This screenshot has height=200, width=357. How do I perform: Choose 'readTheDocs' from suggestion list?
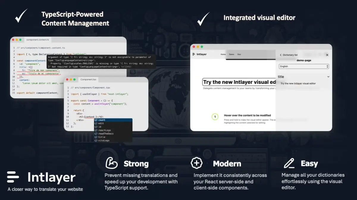pyautogui.click(x=106, y=134)
